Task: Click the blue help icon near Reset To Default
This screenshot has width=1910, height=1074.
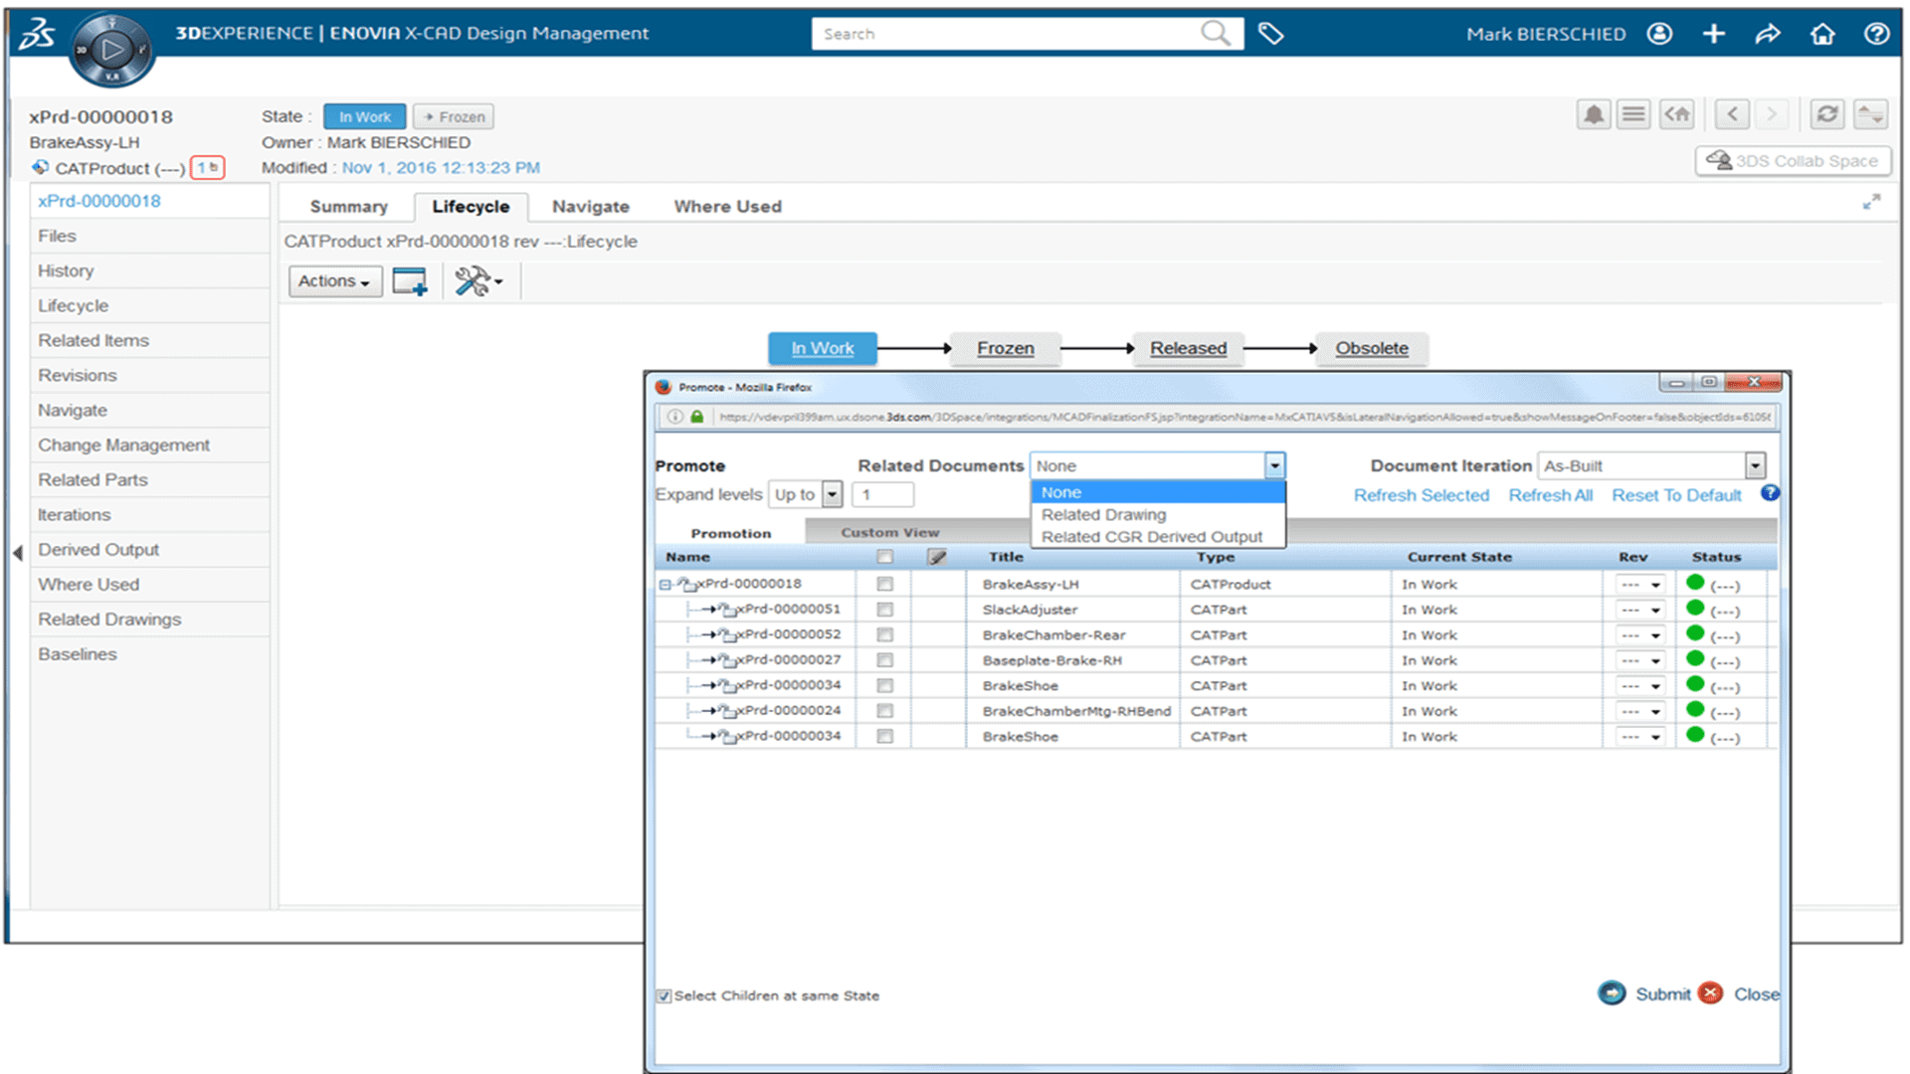Action: pos(1770,493)
